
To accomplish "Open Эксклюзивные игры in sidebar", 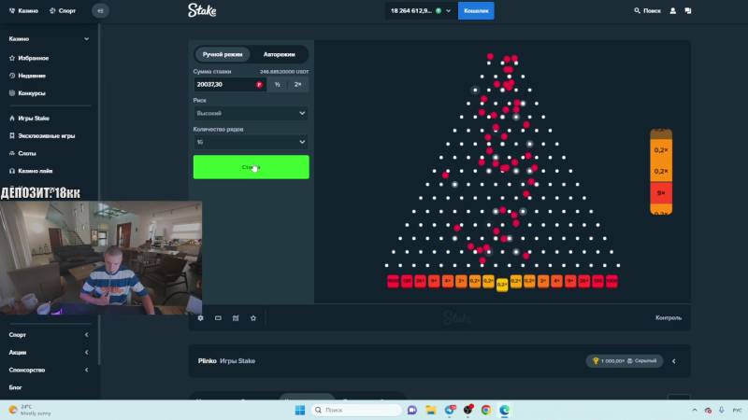I will pyautogui.click(x=42, y=135).
